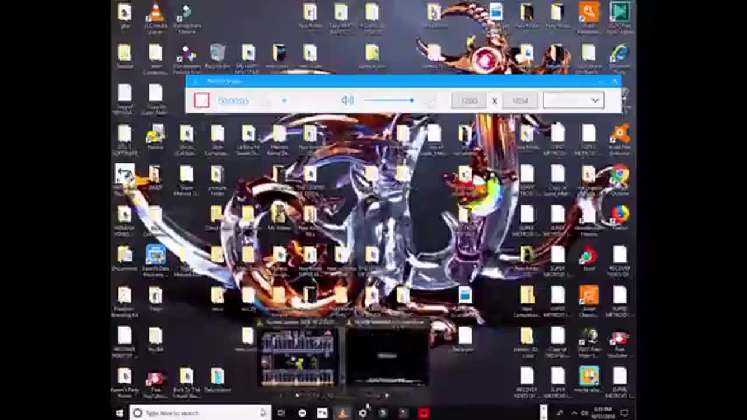Viewport: 747px width, 420px height.
Task: Open the recorder resolution preset dropdown
Action: pyautogui.click(x=573, y=100)
